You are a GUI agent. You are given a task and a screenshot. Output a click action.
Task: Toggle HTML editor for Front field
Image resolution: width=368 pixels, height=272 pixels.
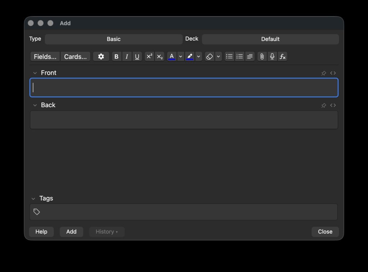[333, 73]
